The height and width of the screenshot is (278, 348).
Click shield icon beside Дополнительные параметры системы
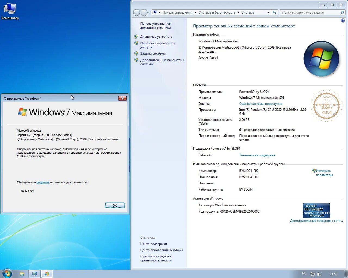[136, 60]
